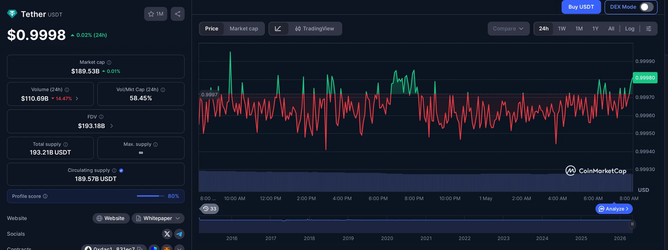Click the blue wallet icon beside contract
The image size is (668, 250).
[154, 248]
